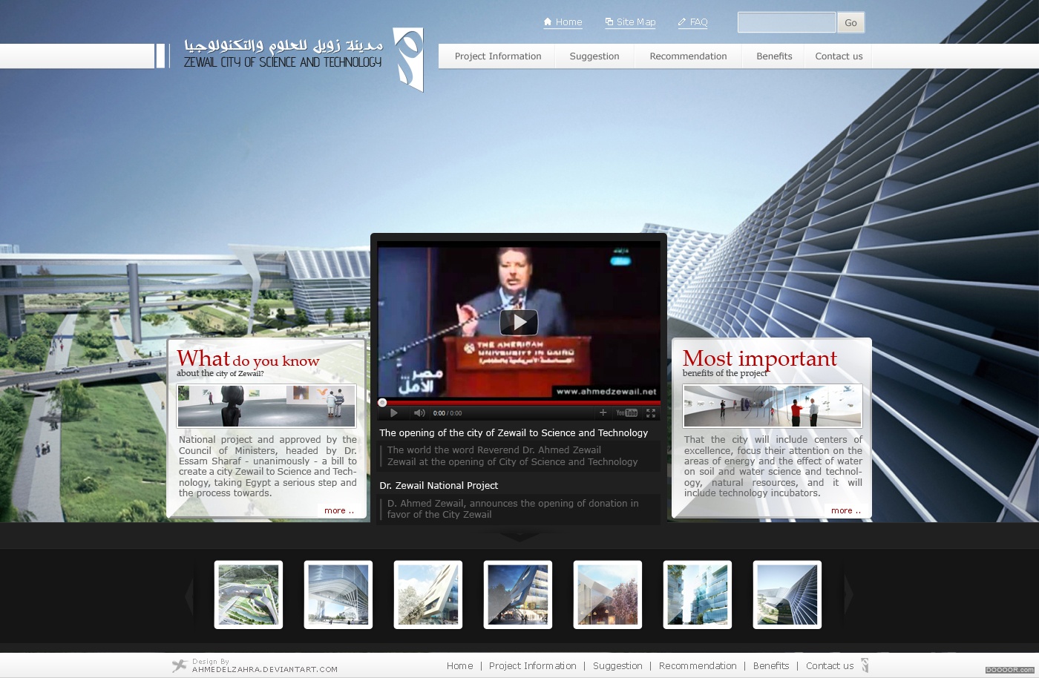Click the small logo icon at footer right end
The width and height of the screenshot is (1039, 678).
(x=865, y=665)
